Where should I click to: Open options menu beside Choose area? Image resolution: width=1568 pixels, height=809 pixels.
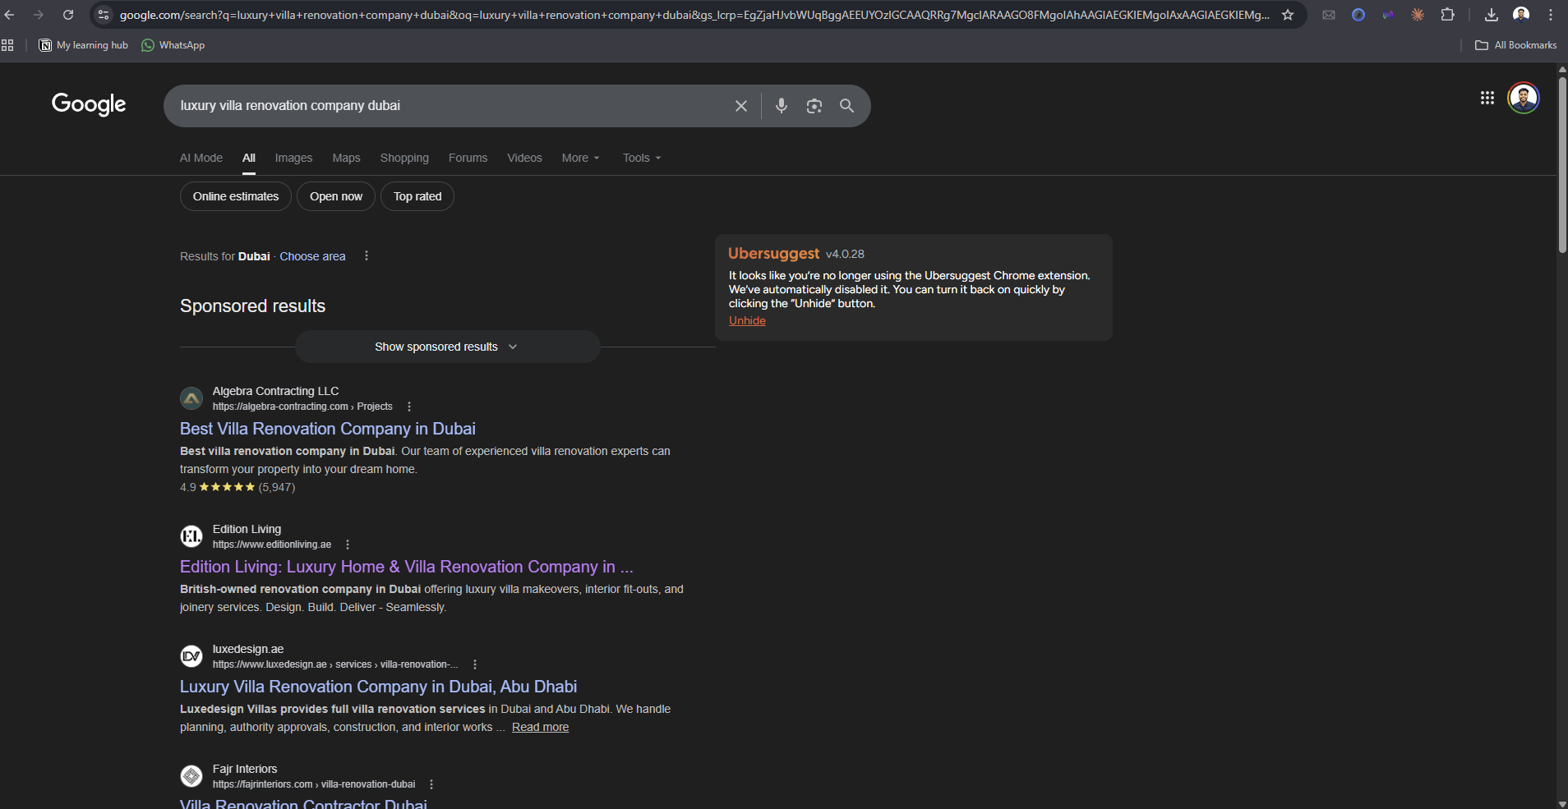[x=367, y=256]
